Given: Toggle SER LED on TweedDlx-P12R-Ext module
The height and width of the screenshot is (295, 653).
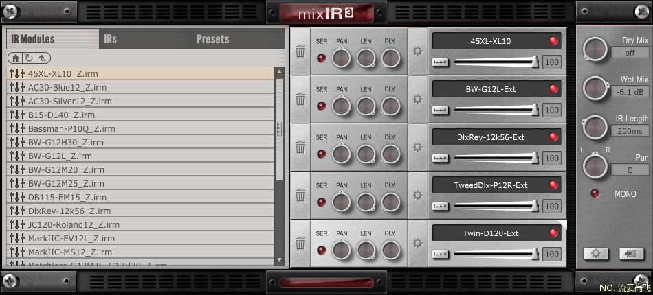Looking at the screenshot, I should (x=322, y=202).
